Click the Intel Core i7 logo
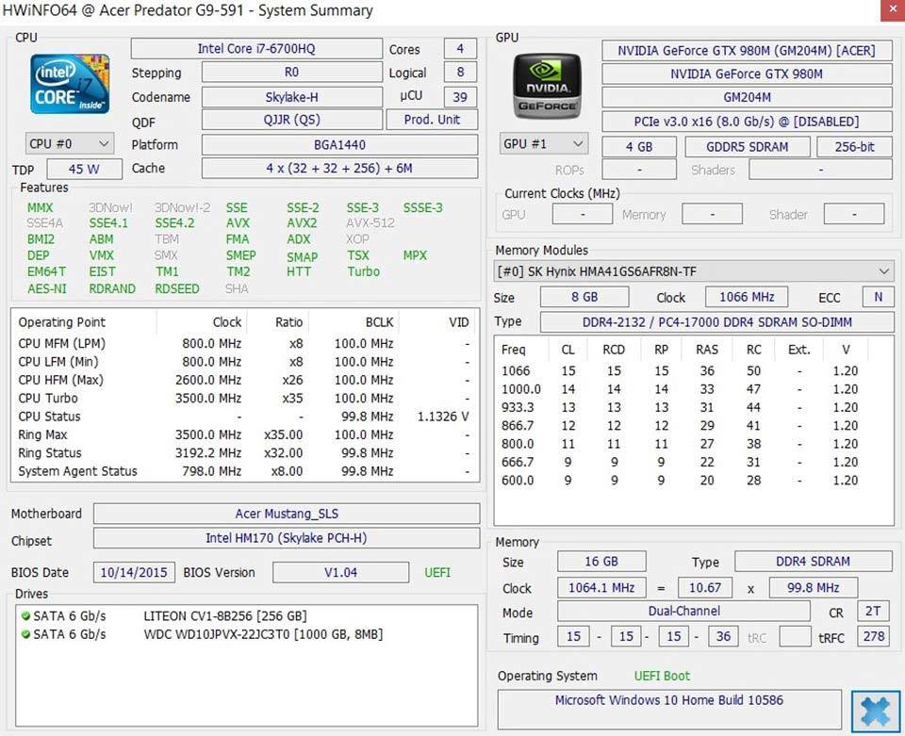Image resolution: width=905 pixels, height=736 pixels. (70, 85)
